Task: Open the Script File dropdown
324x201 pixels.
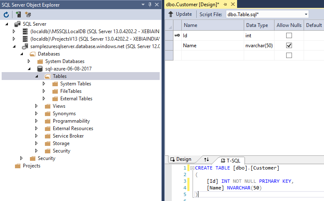Action: click(306, 15)
